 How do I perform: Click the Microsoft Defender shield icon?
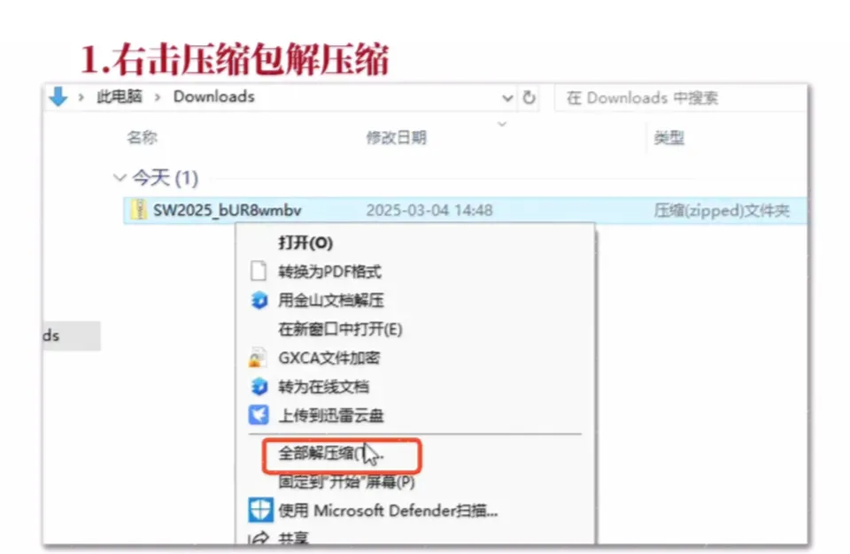click(259, 510)
